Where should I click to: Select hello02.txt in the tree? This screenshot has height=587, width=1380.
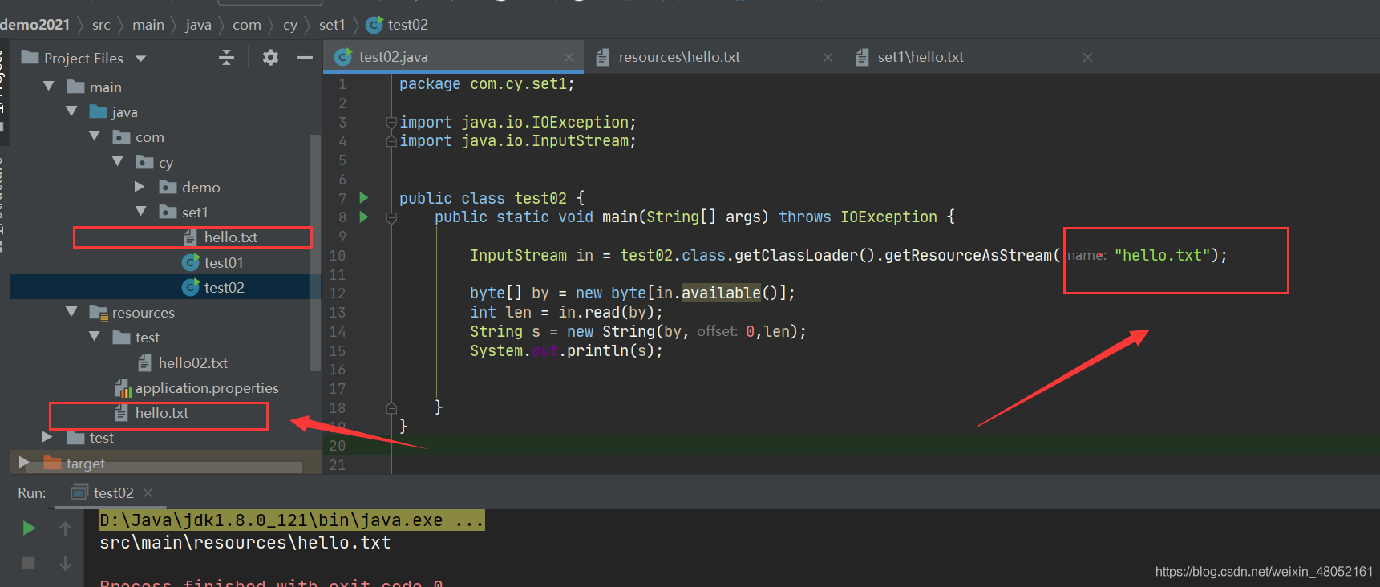pos(183,362)
